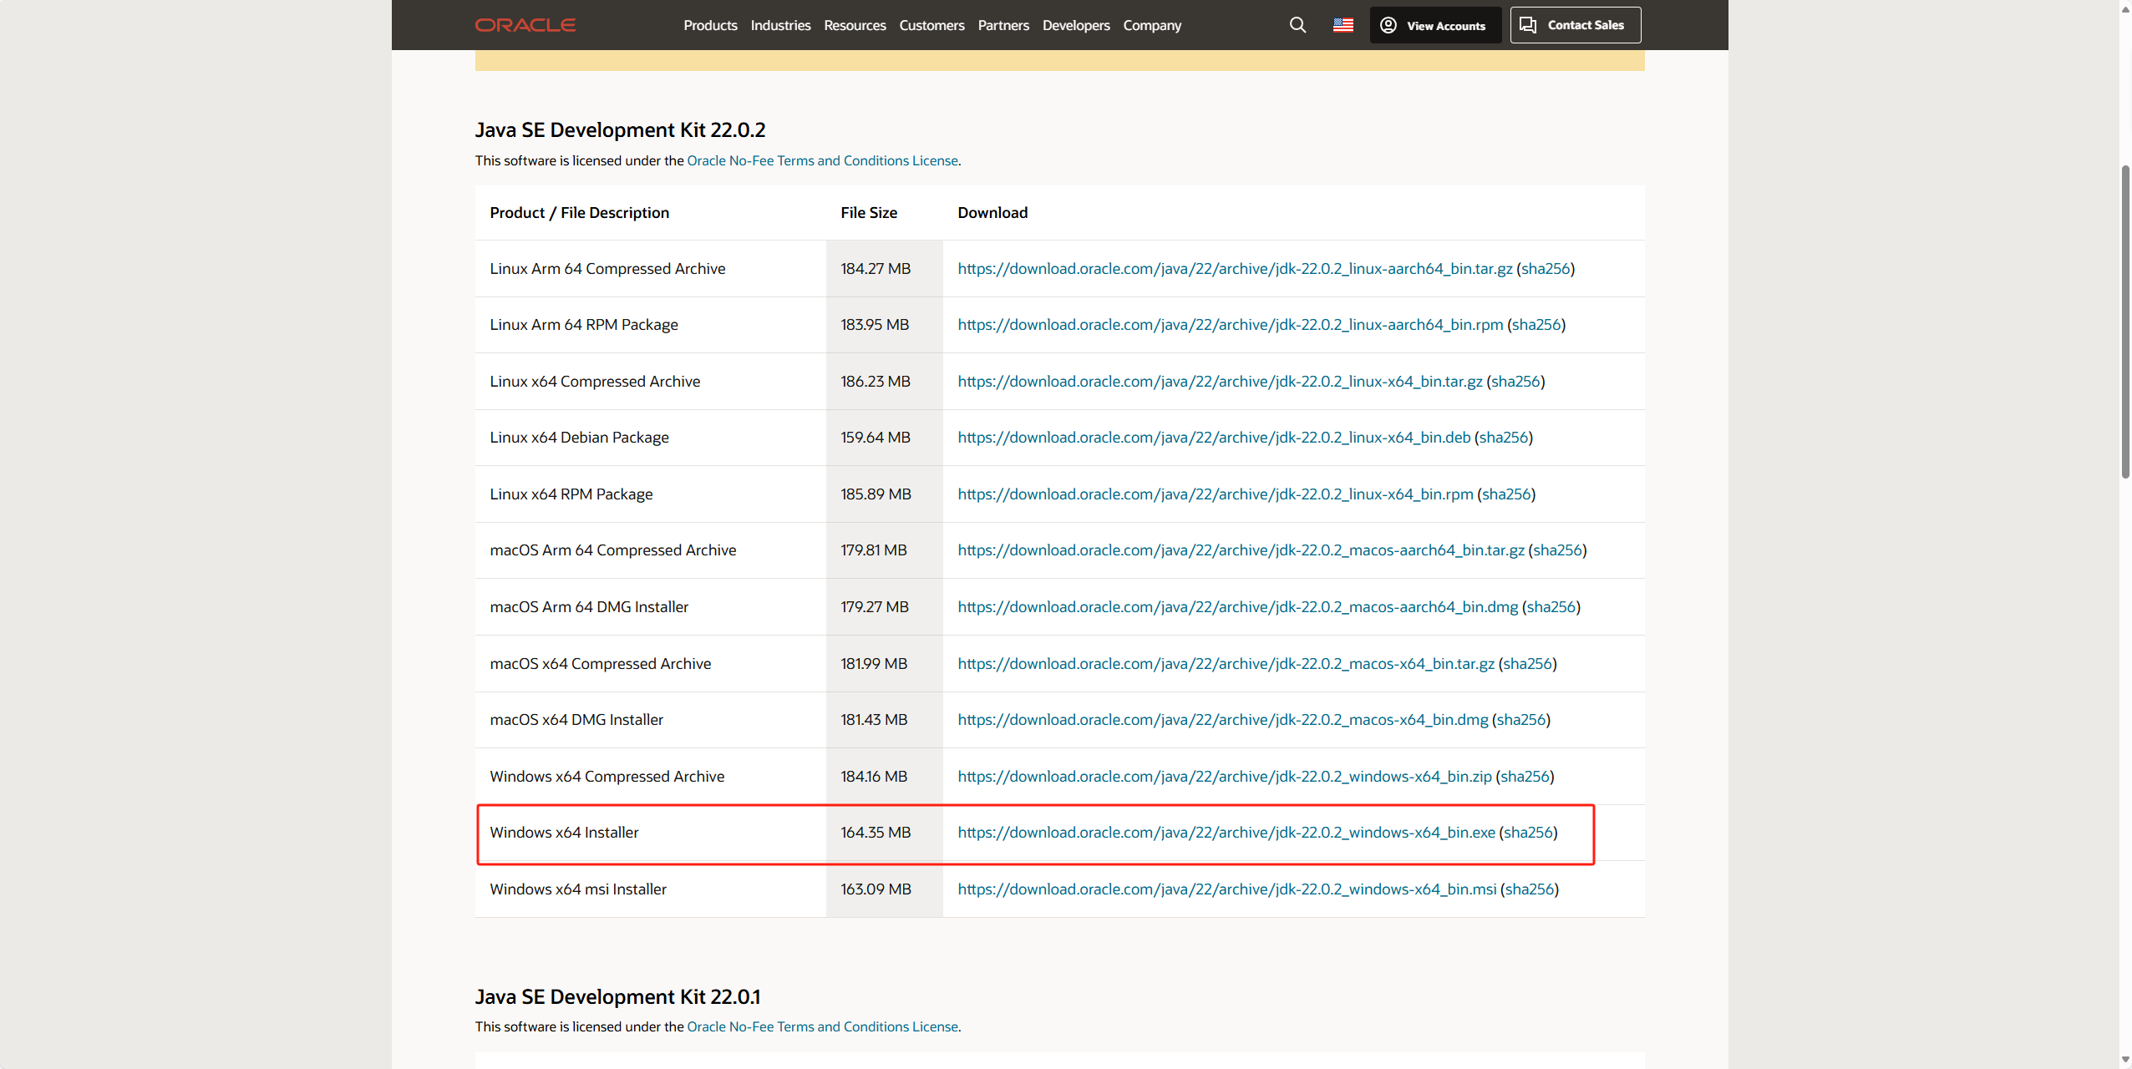Download jdk-22.0.2_linux-x64_bin.rpm
Image resolution: width=2132 pixels, height=1069 pixels.
tap(1216, 494)
